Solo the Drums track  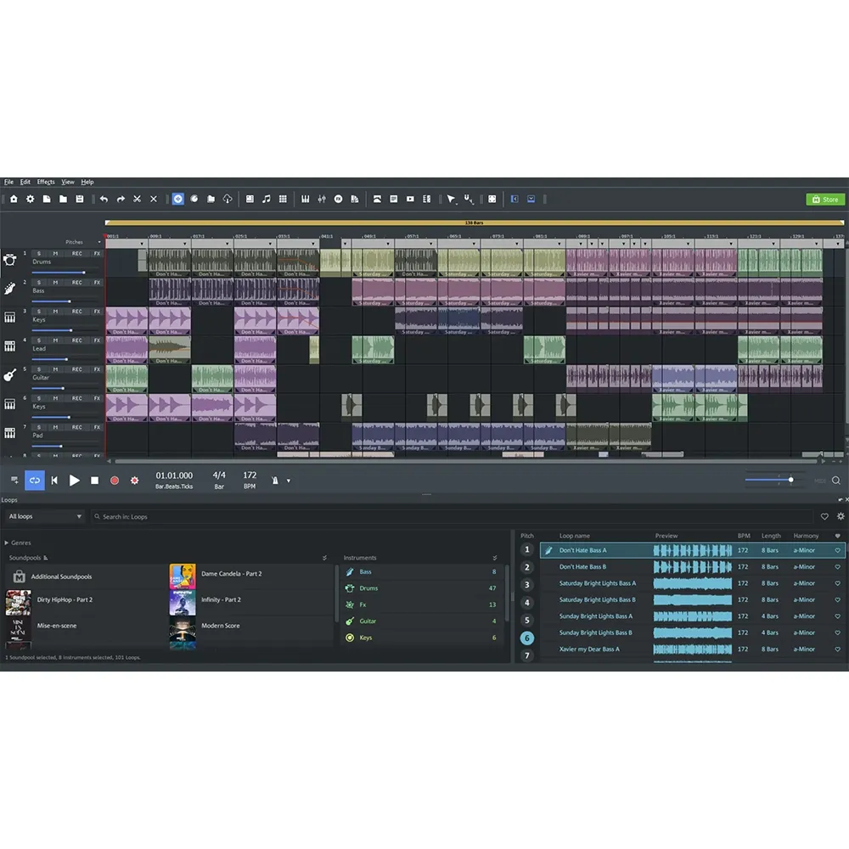pyautogui.click(x=38, y=253)
